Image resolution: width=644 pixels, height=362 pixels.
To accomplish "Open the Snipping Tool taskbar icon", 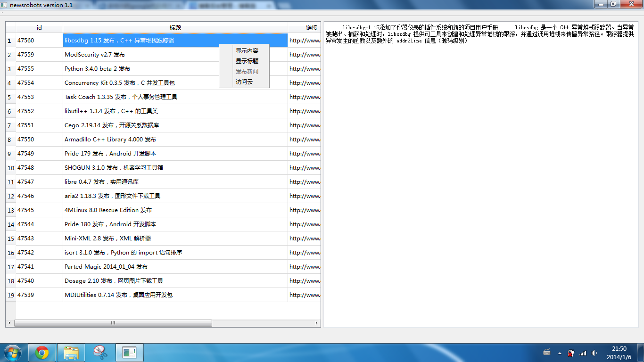I will [100, 353].
